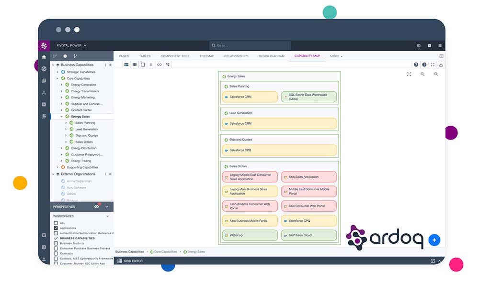
Task: Check the ALL workspaces checkbox
Action: coord(56,223)
